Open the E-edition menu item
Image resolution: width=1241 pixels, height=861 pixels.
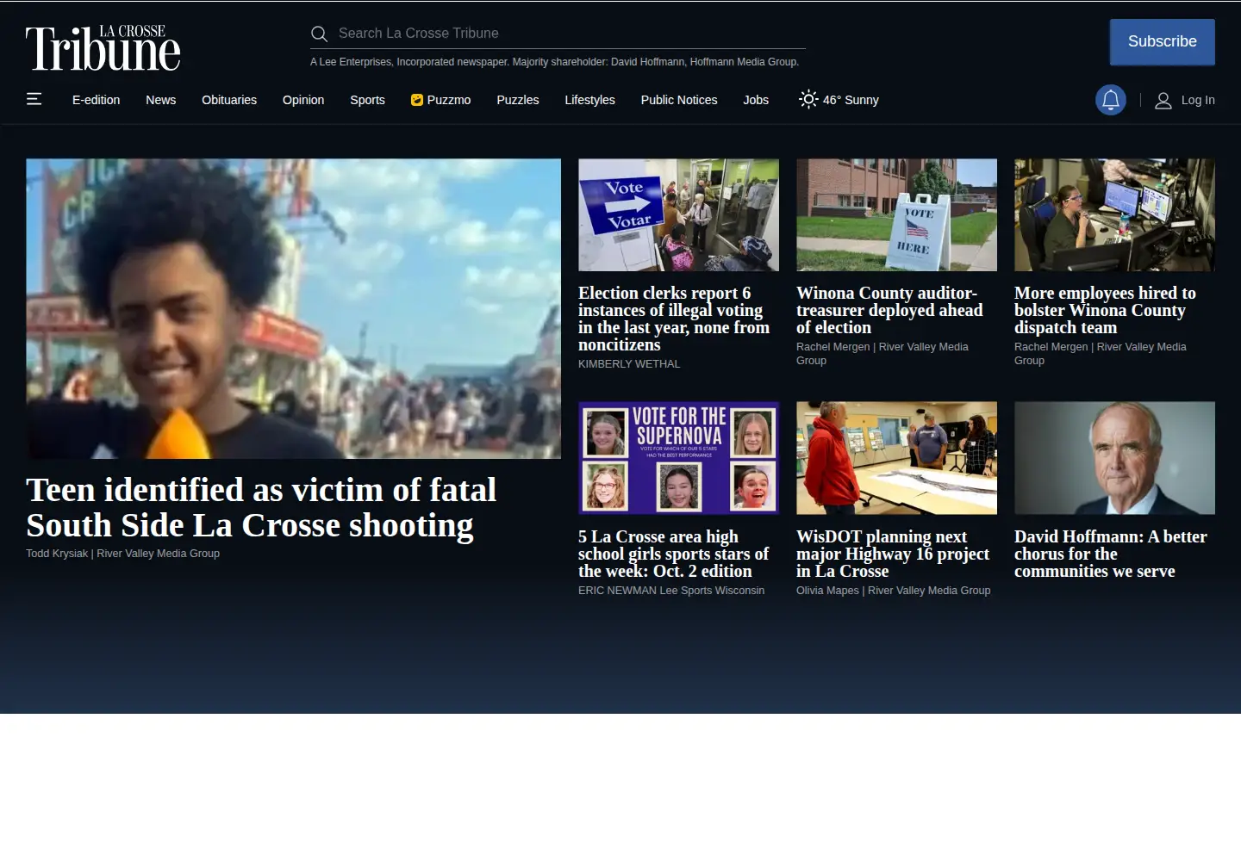click(96, 100)
